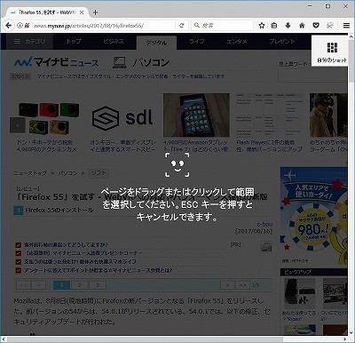Click the マイナビニュース読者プレゼントコーナー link
Screen dimensions: 355x343
pyautogui.click(x=83, y=253)
